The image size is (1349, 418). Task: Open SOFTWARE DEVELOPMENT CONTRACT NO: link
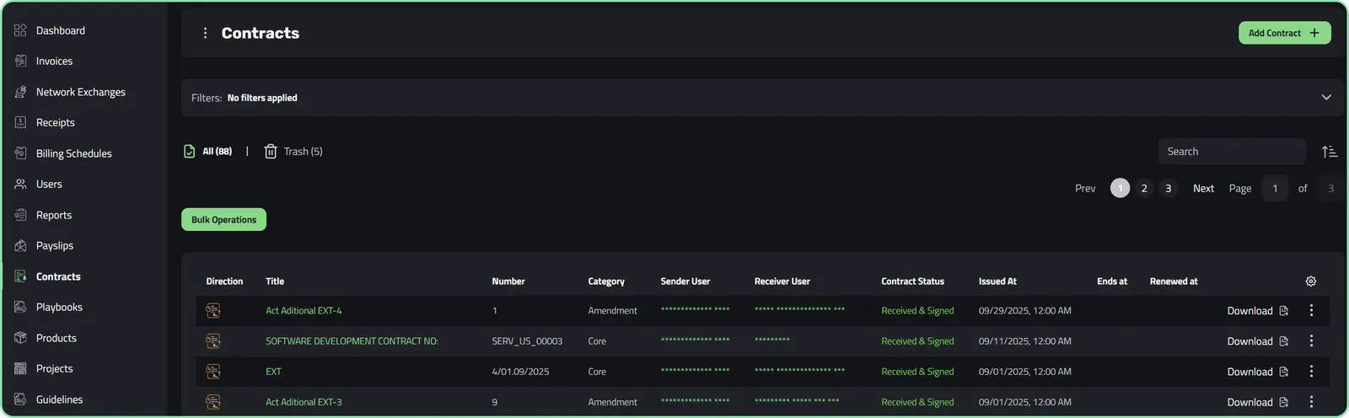352,341
